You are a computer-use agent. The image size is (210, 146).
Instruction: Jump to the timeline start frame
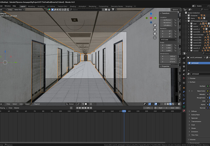point(77,108)
